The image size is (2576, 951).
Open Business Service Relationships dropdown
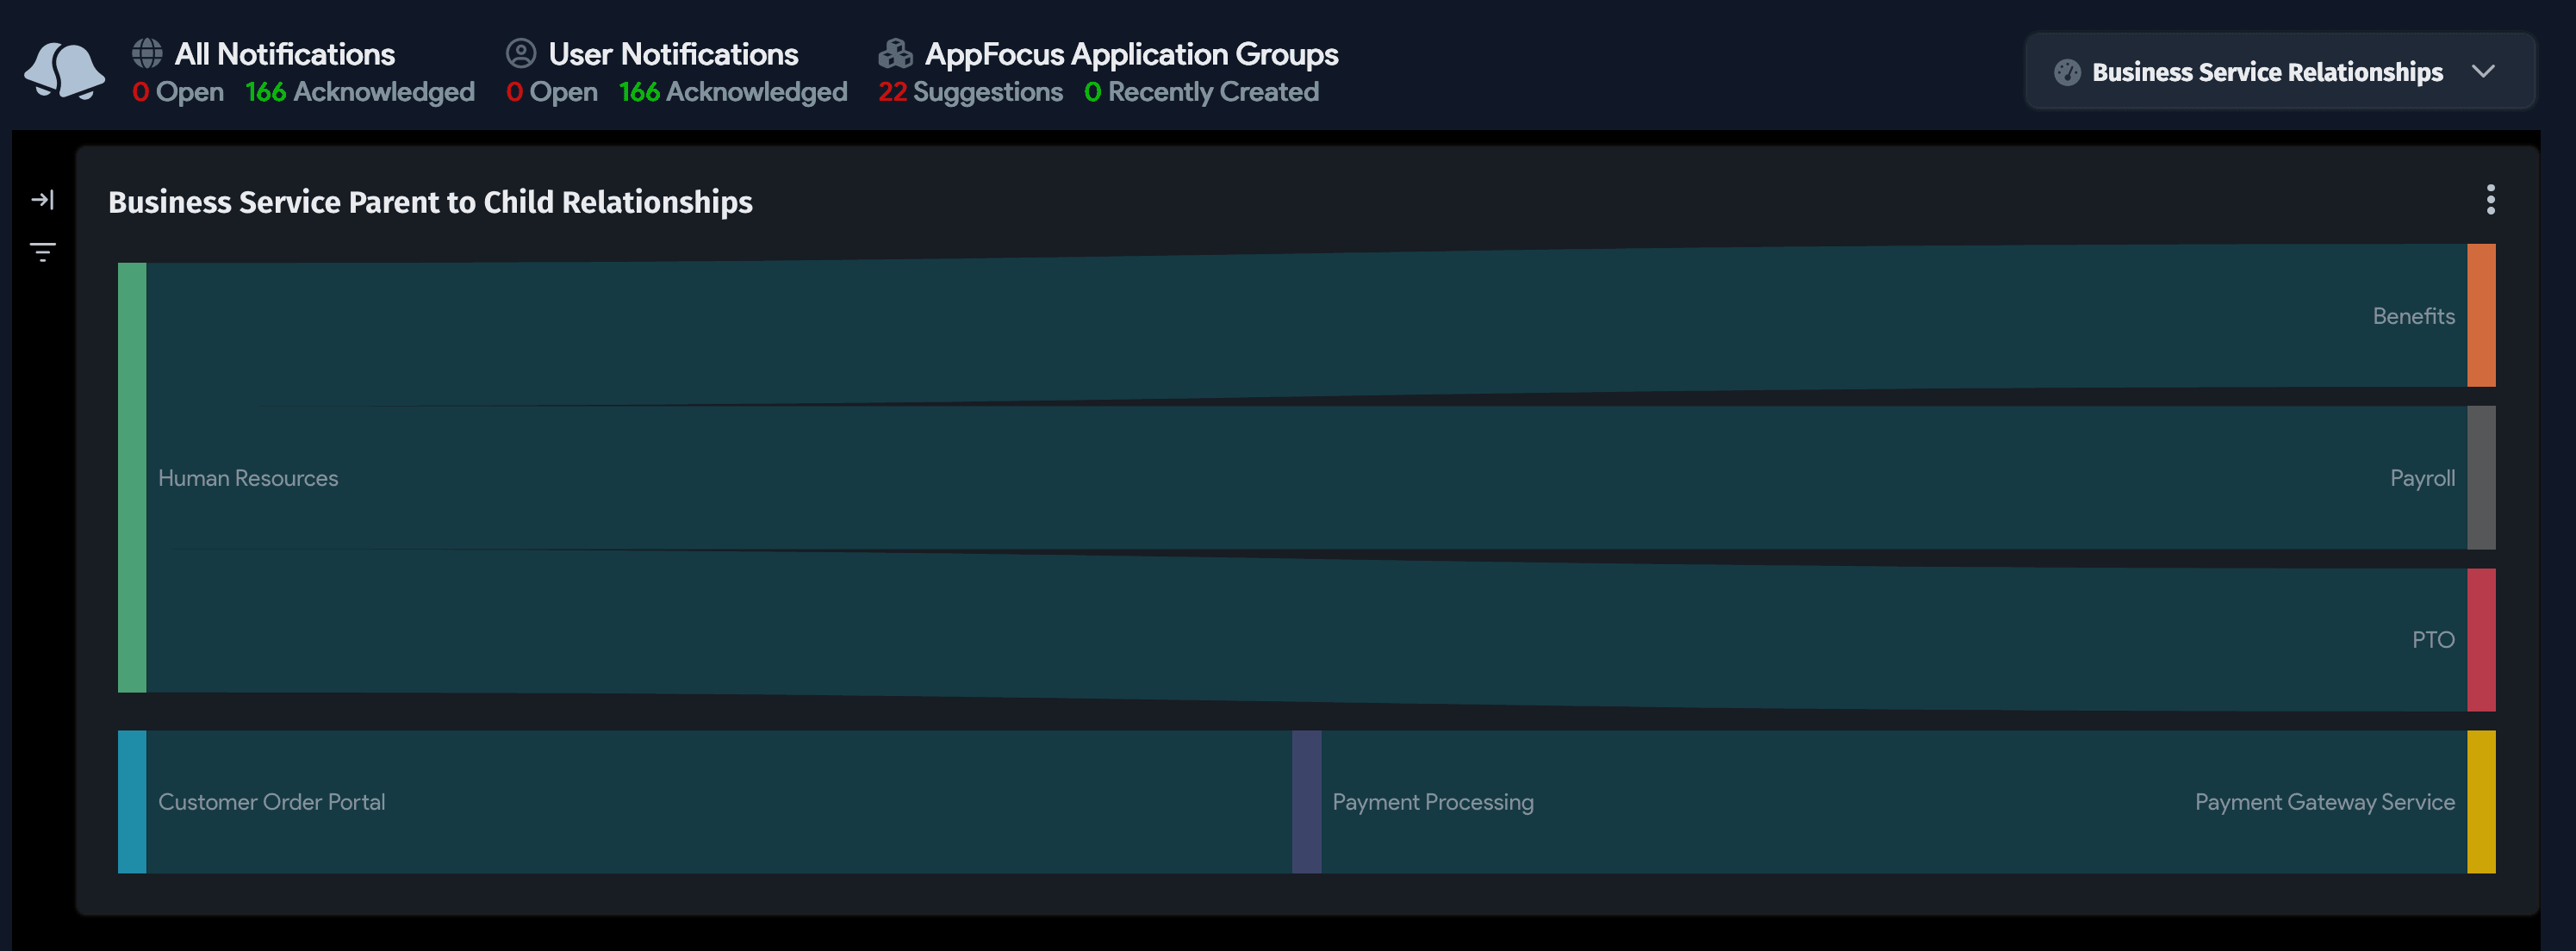point(2266,72)
